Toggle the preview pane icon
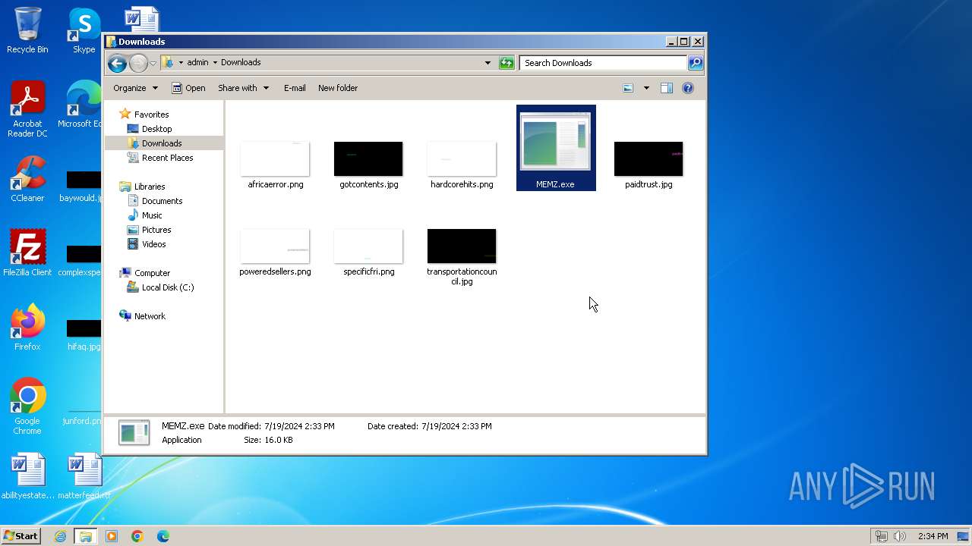This screenshot has height=546, width=972. point(667,88)
